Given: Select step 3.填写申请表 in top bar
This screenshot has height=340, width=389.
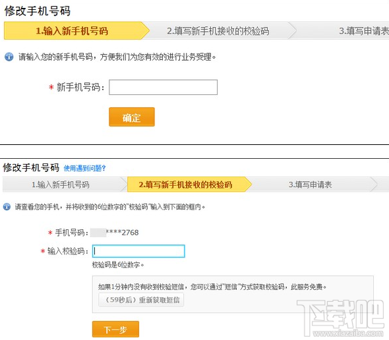Looking at the screenshot, I should pos(364,31).
